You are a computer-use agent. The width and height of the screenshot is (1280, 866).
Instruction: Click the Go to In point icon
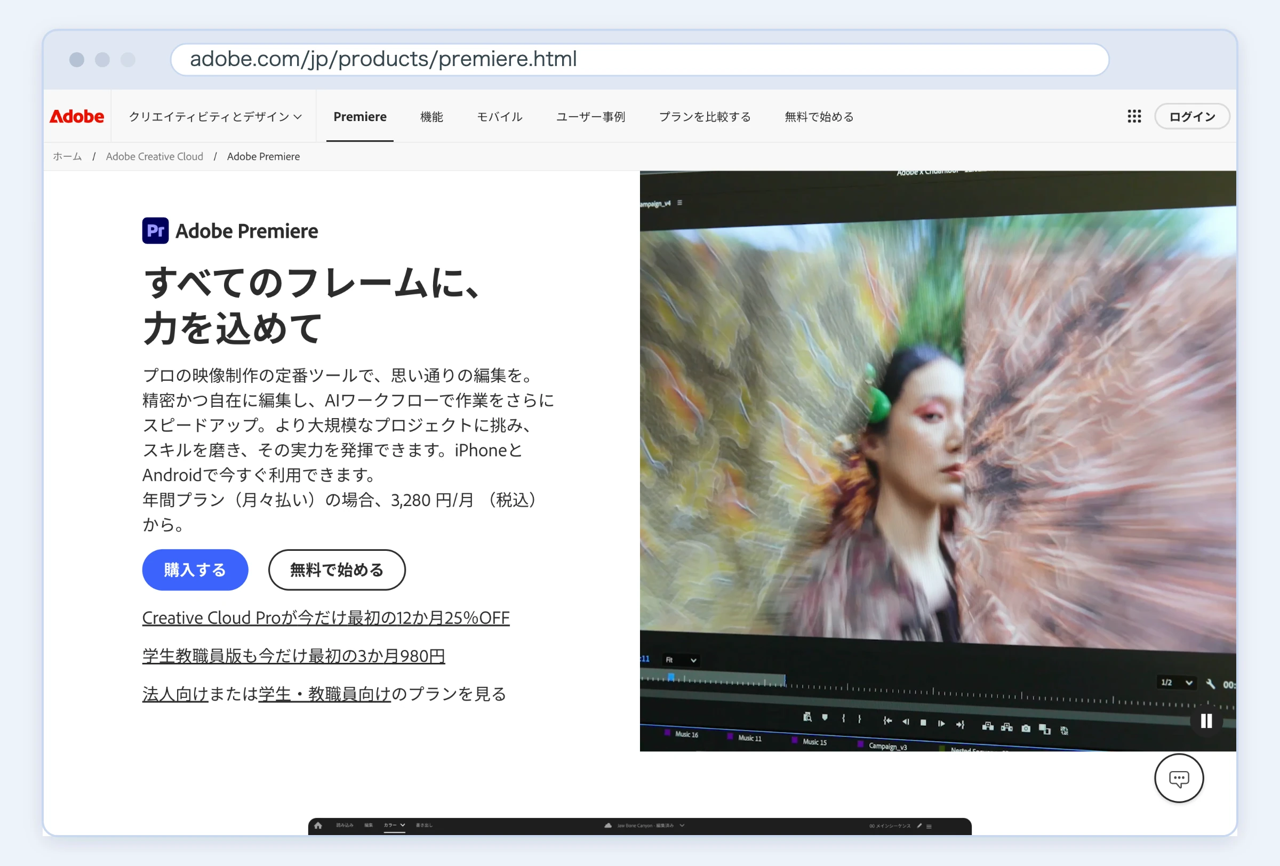pyautogui.click(x=887, y=720)
